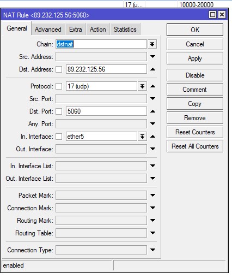232x278 pixels.
Task: Open the Chain dropdown list
Action: 152,44
